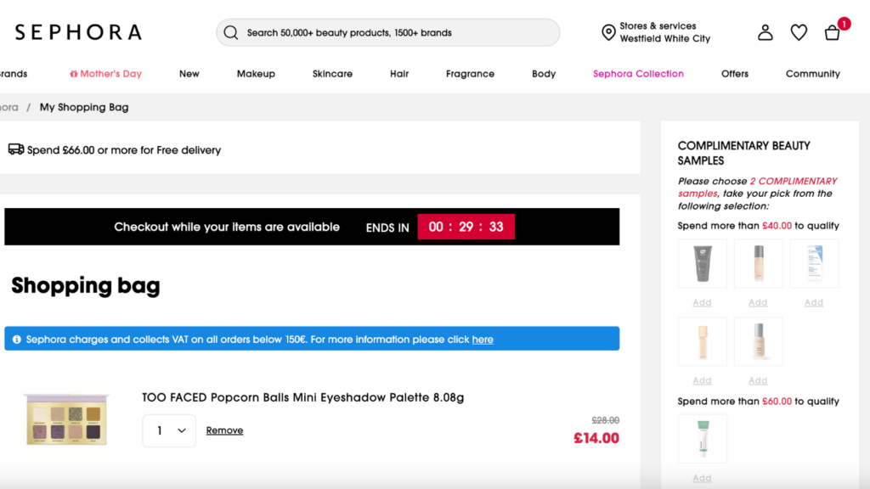870x489 pixels.
Task: Click the free delivery truck icon
Action: 16,149
